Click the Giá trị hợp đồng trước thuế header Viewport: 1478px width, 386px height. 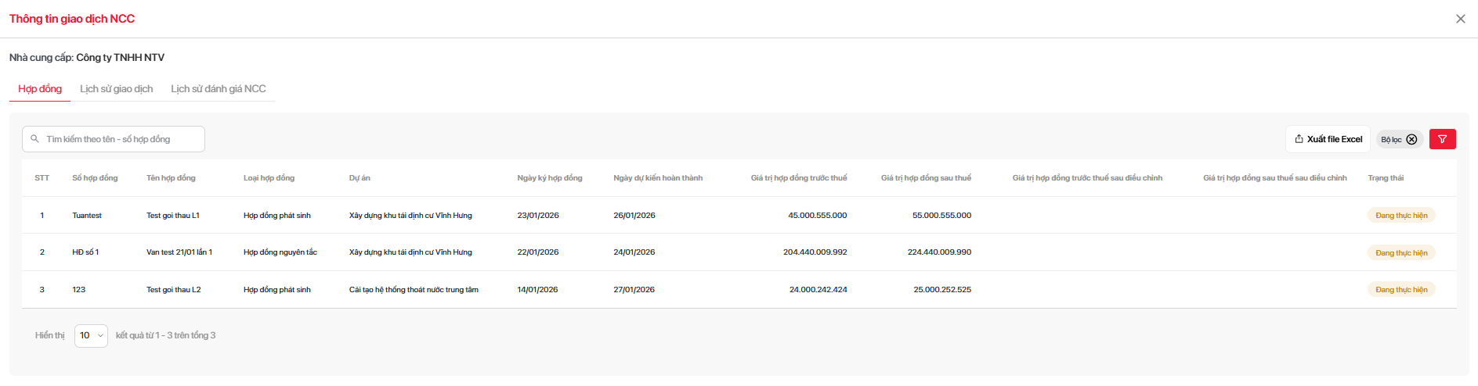[798, 178]
